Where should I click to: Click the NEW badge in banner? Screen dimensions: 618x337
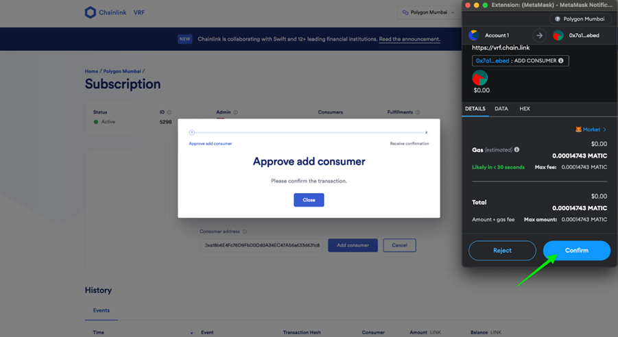[185, 39]
